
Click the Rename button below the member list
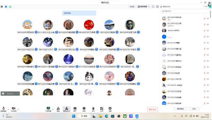[194, 109]
